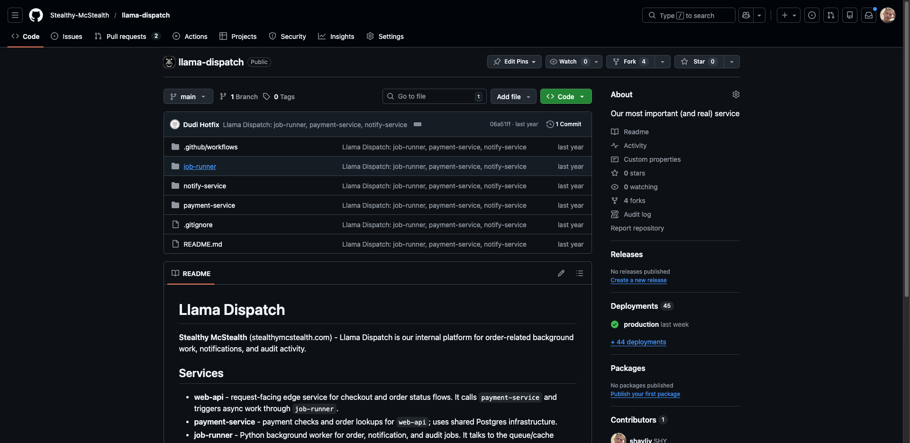Open the Stealthy-McStealth owner link
Screen dimensions: 910x443
click(x=80, y=15)
